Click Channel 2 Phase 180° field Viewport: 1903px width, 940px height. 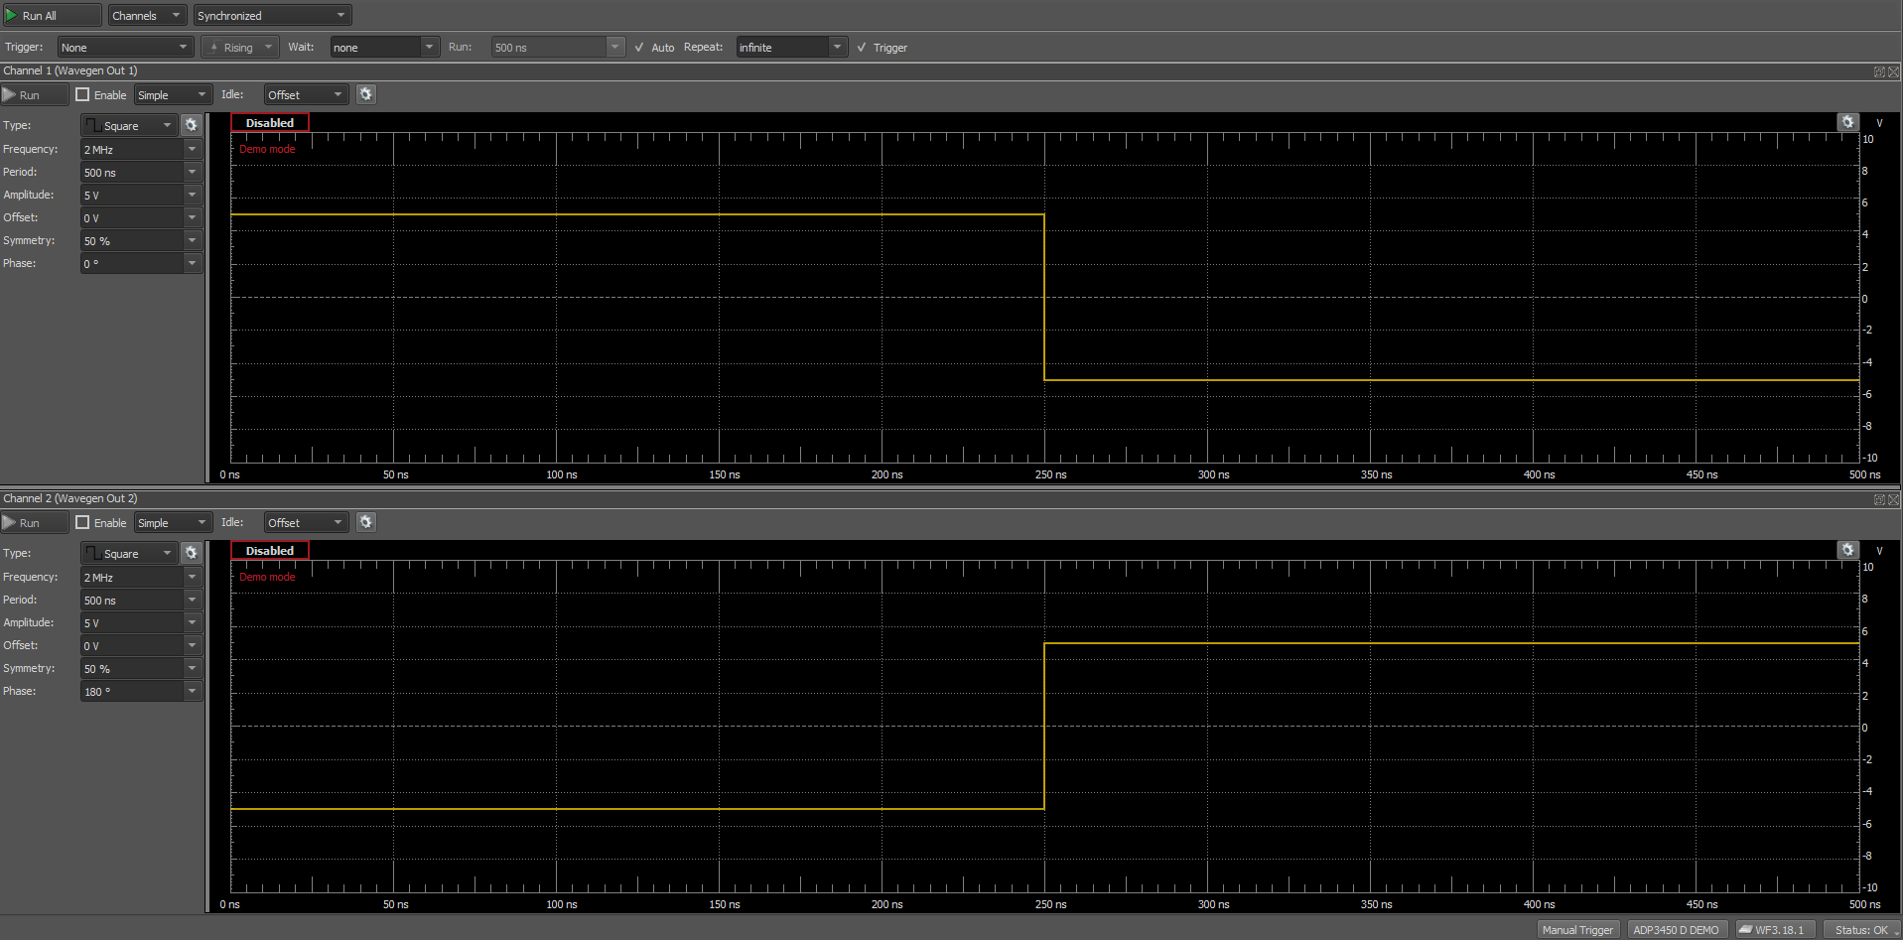(x=132, y=691)
